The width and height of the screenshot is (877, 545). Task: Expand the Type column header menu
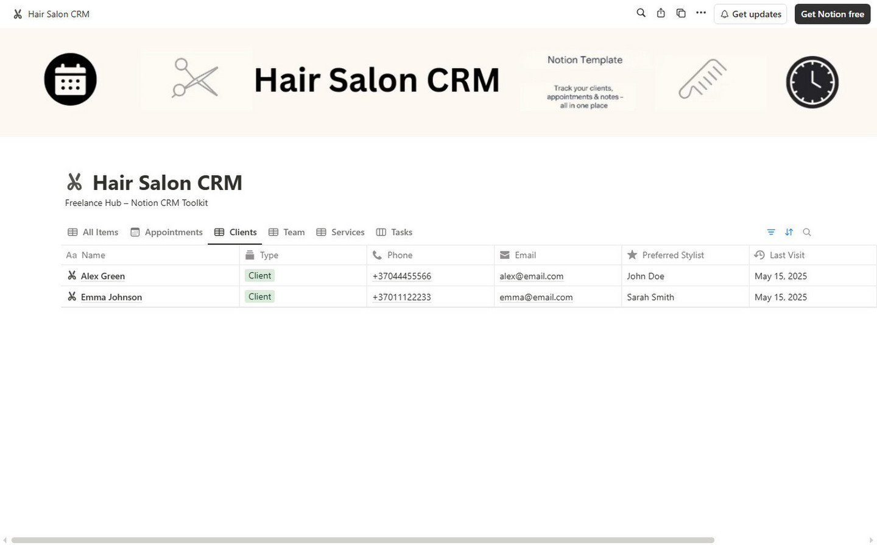(269, 255)
